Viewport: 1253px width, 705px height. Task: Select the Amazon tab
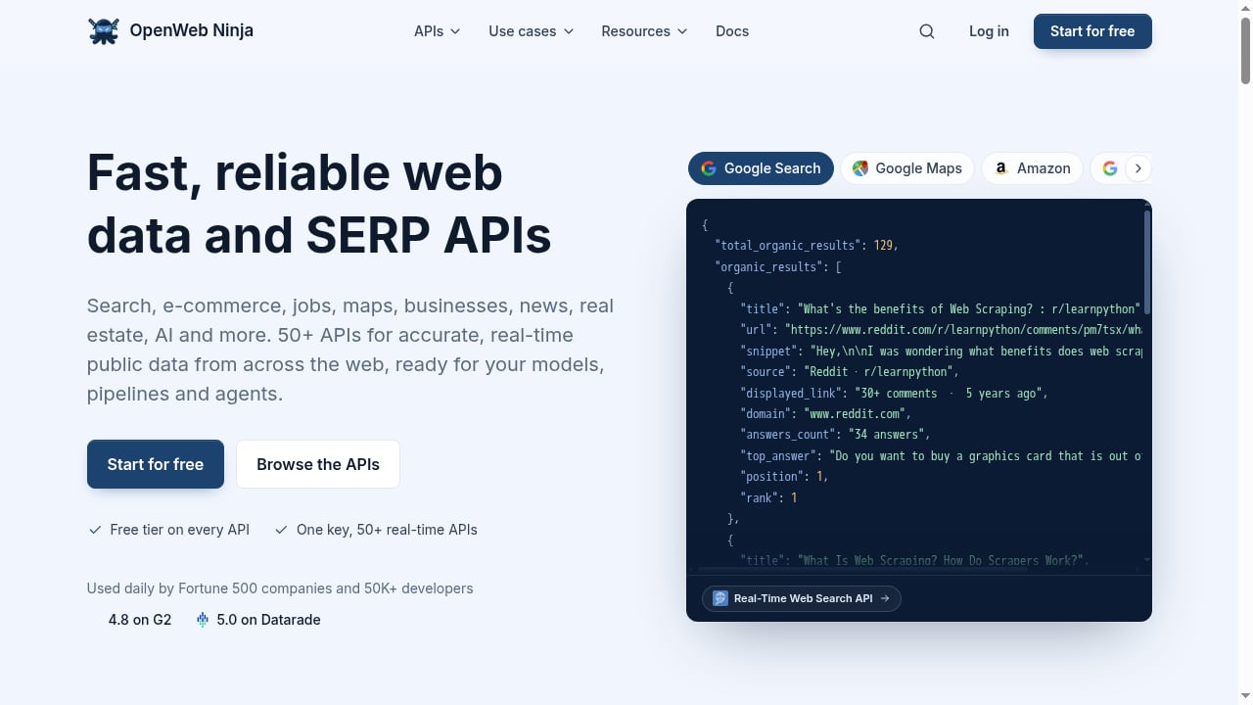coord(1033,168)
